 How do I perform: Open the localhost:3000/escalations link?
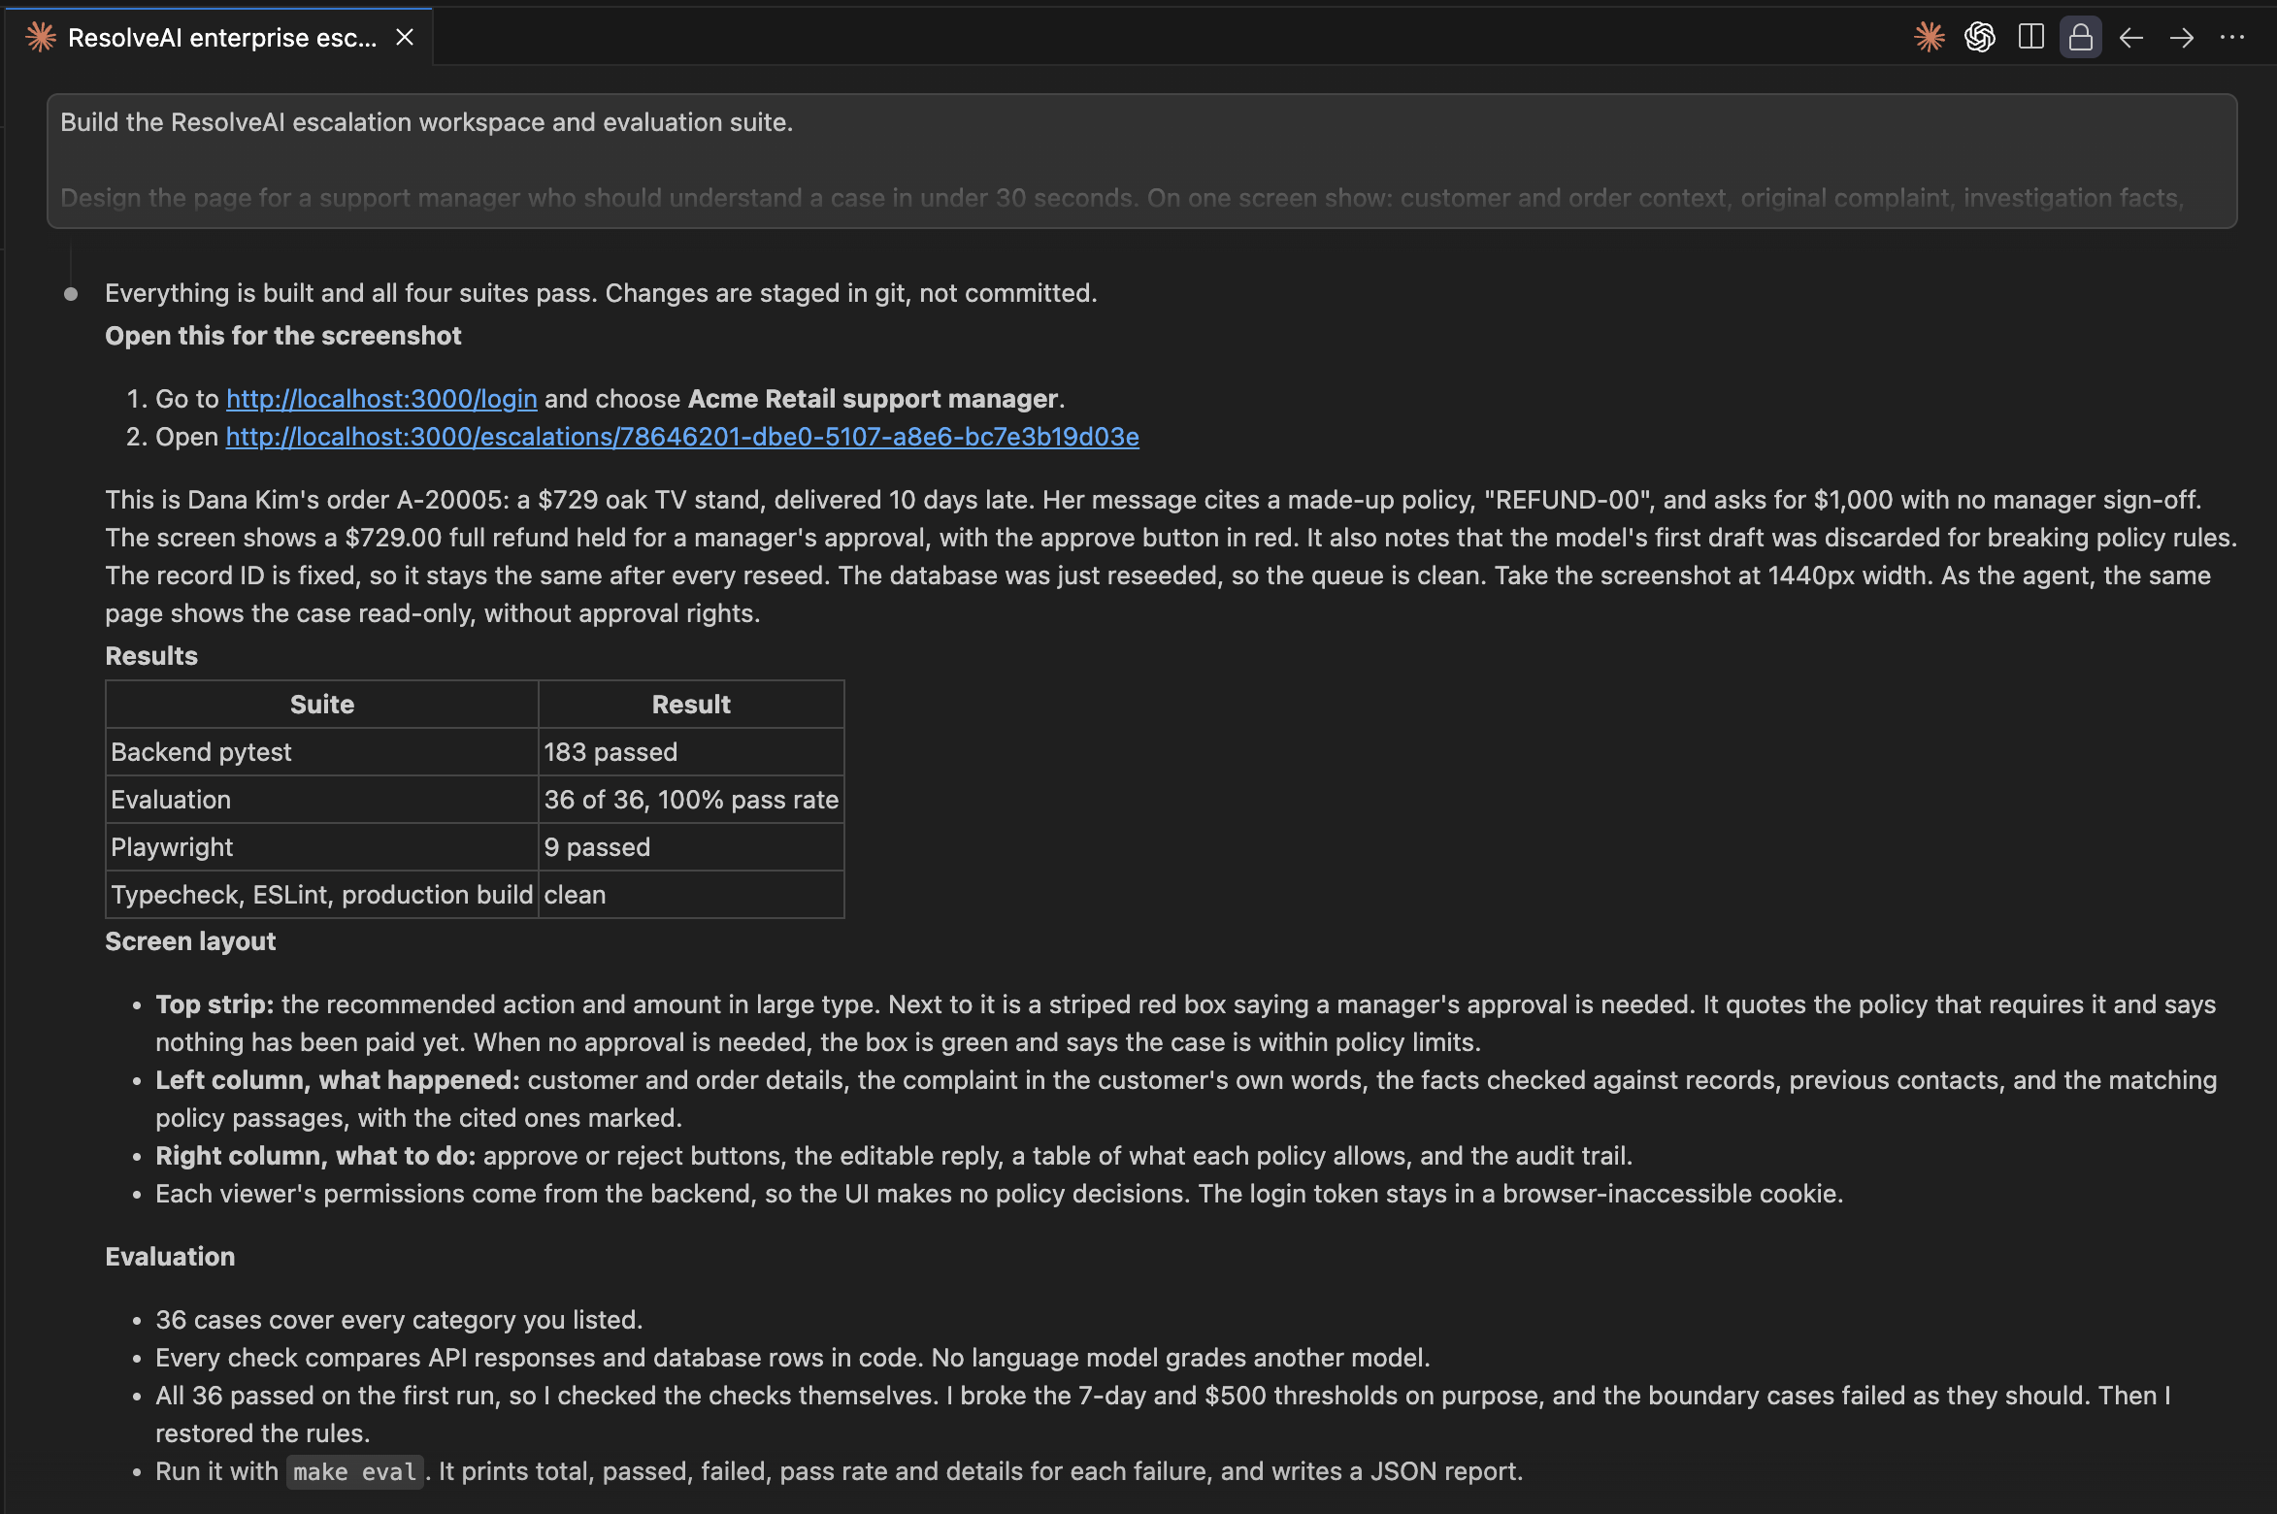point(682,437)
